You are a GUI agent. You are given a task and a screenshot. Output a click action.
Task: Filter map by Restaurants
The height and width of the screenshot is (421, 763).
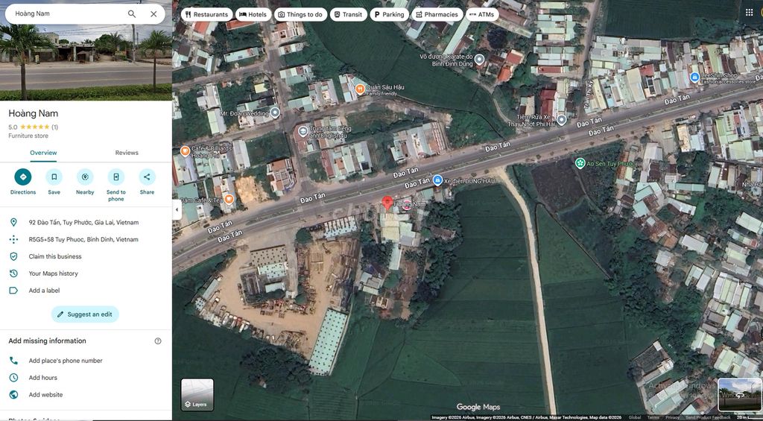pos(206,14)
